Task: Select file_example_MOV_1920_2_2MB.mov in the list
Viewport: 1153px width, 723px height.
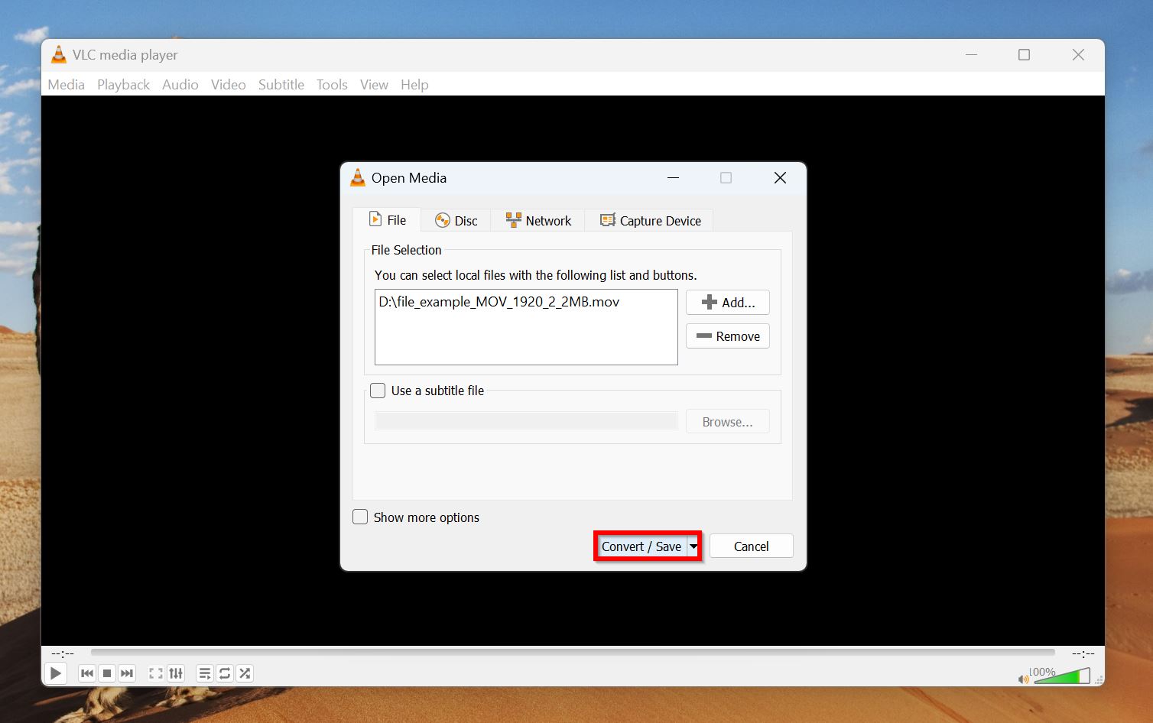Action: (499, 302)
